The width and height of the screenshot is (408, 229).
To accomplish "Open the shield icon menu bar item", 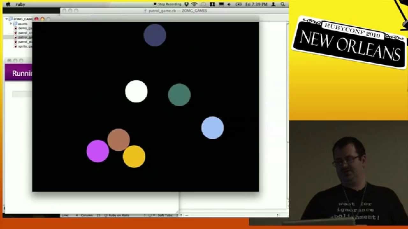I will click(186, 4).
